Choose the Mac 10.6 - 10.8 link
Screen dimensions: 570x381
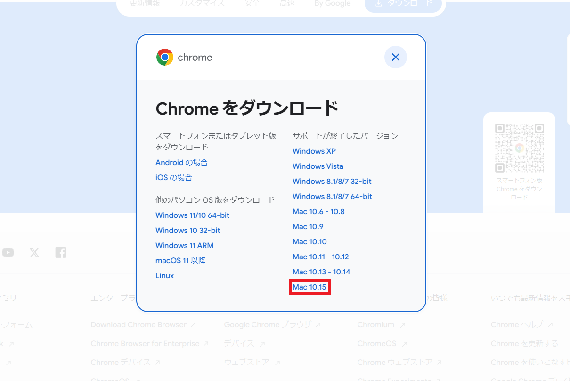318,211
